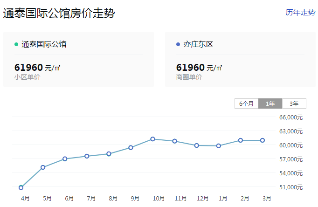Click the 4月 data point on chart
Viewport: 318px width, 207px height.
click(21, 187)
